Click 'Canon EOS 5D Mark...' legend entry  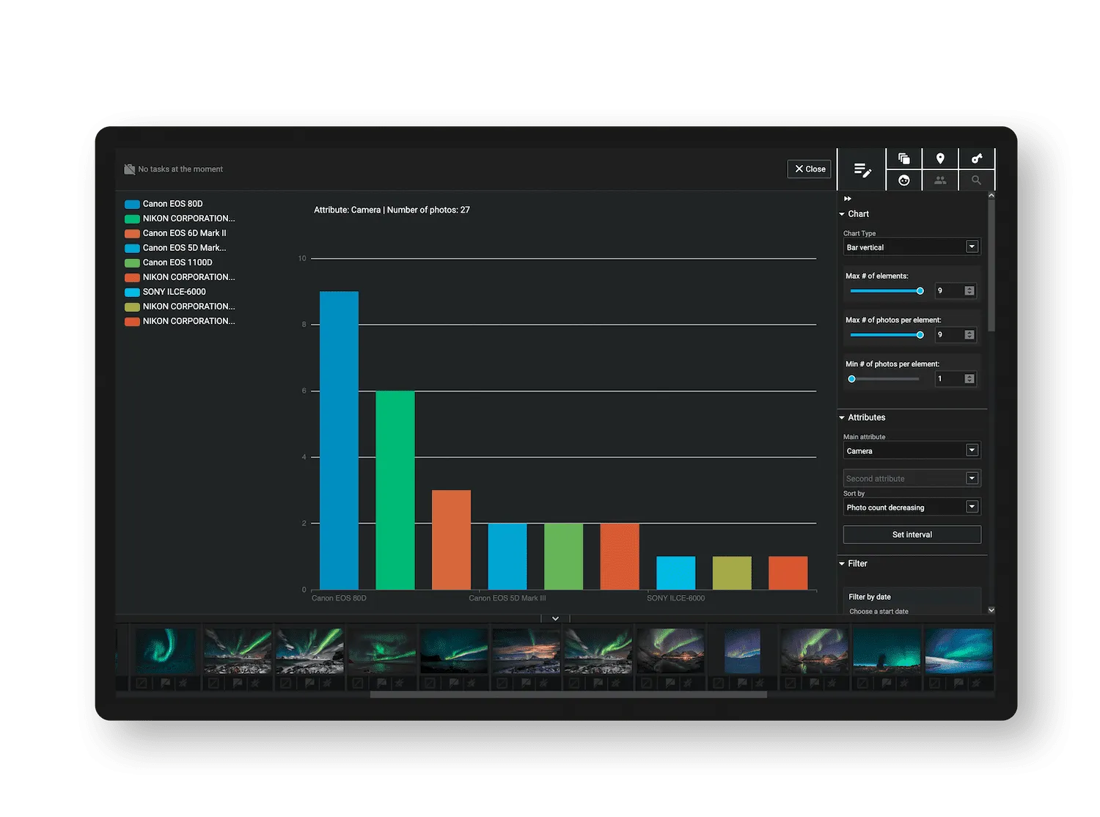175,248
